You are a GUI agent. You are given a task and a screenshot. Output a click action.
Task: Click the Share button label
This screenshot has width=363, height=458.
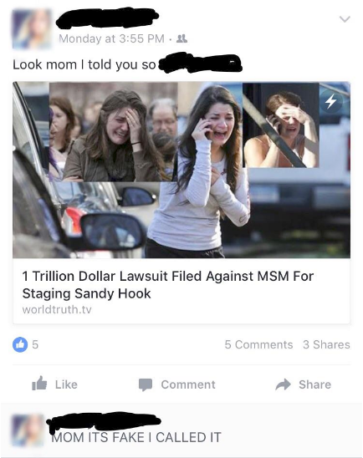tap(314, 384)
